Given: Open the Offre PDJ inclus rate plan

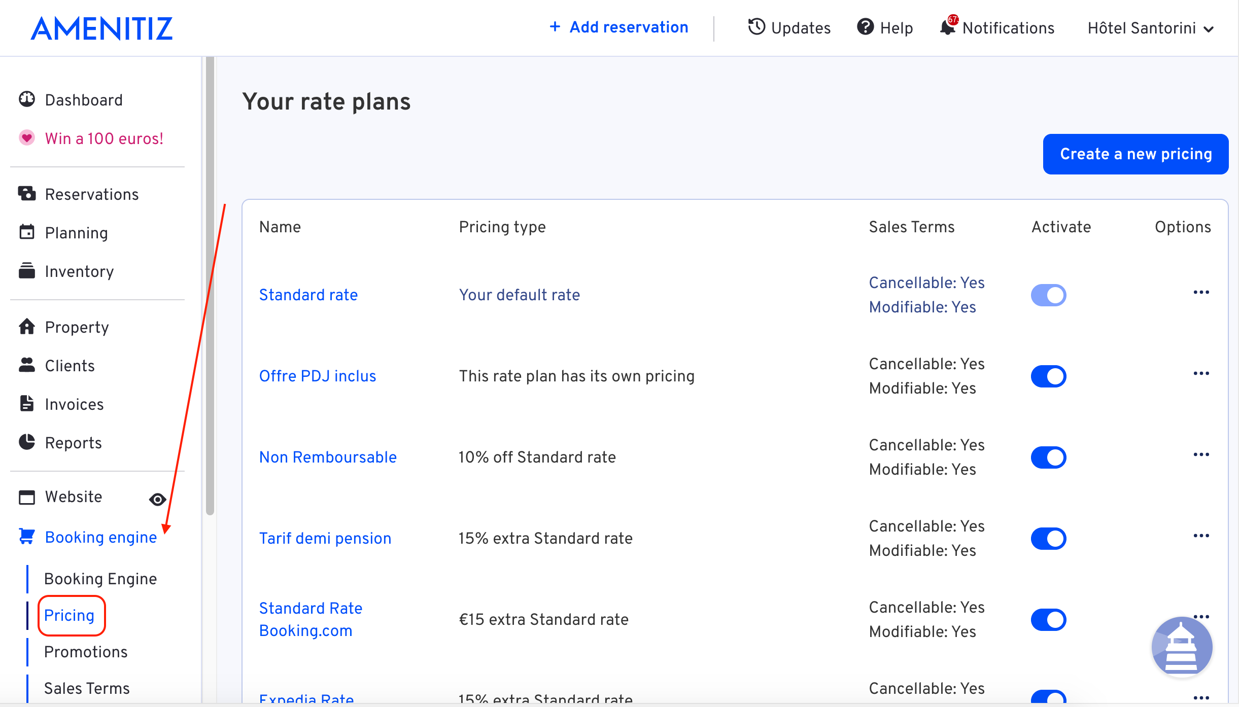Looking at the screenshot, I should pyautogui.click(x=318, y=376).
